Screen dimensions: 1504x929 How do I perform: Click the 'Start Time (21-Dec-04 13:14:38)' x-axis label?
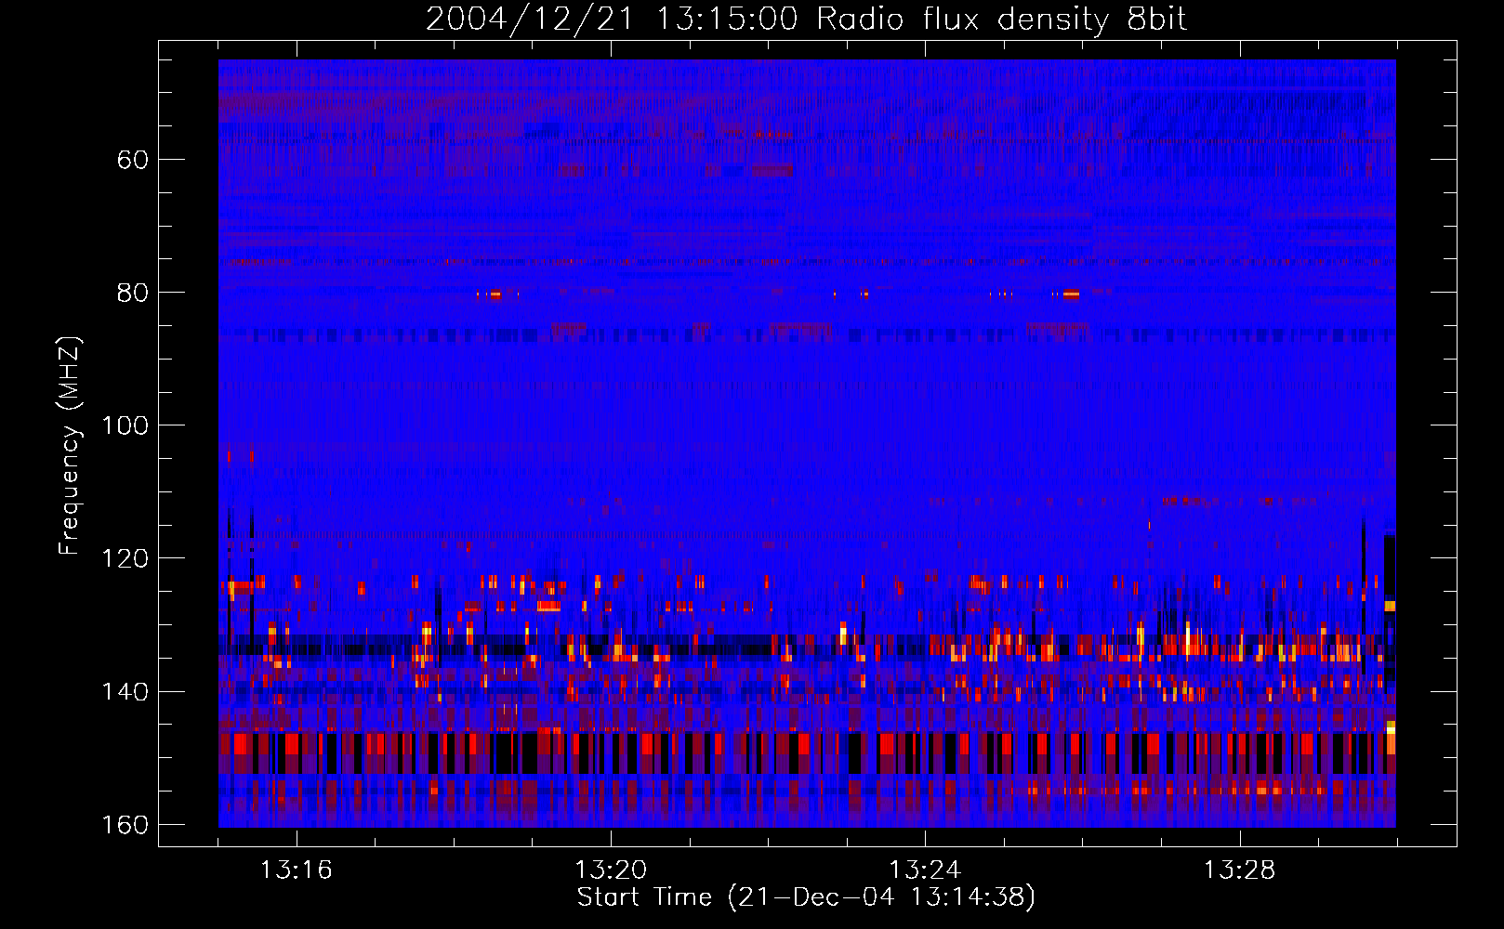click(806, 897)
